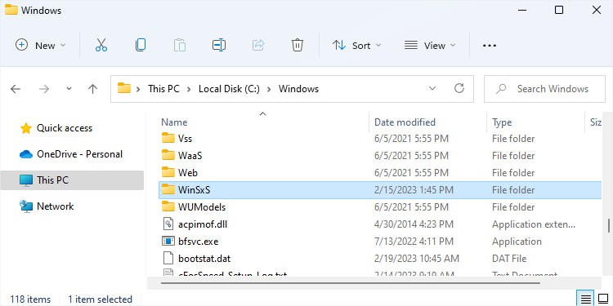Image resolution: width=613 pixels, height=306 pixels.
Task: Expand the address bar history dropdown
Action: point(432,89)
